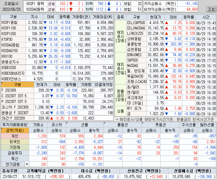This screenshot has width=217, height=180.
Task: Select the KODEX레버리지 row label
Action: [x=13, y=73]
